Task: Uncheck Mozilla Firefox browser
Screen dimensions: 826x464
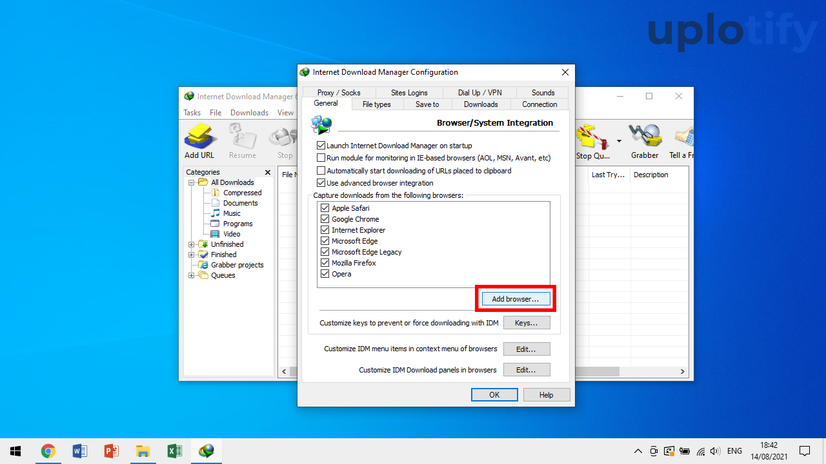Action: tap(325, 263)
